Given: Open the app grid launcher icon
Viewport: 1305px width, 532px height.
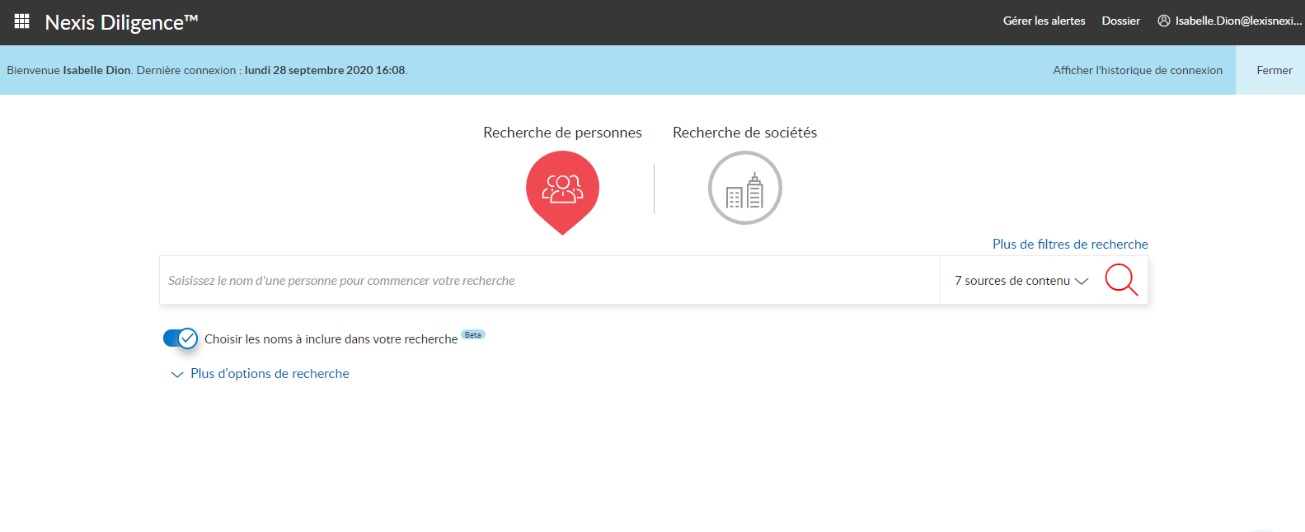Looking at the screenshot, I should pyautogui.click(x=22, y=21).
